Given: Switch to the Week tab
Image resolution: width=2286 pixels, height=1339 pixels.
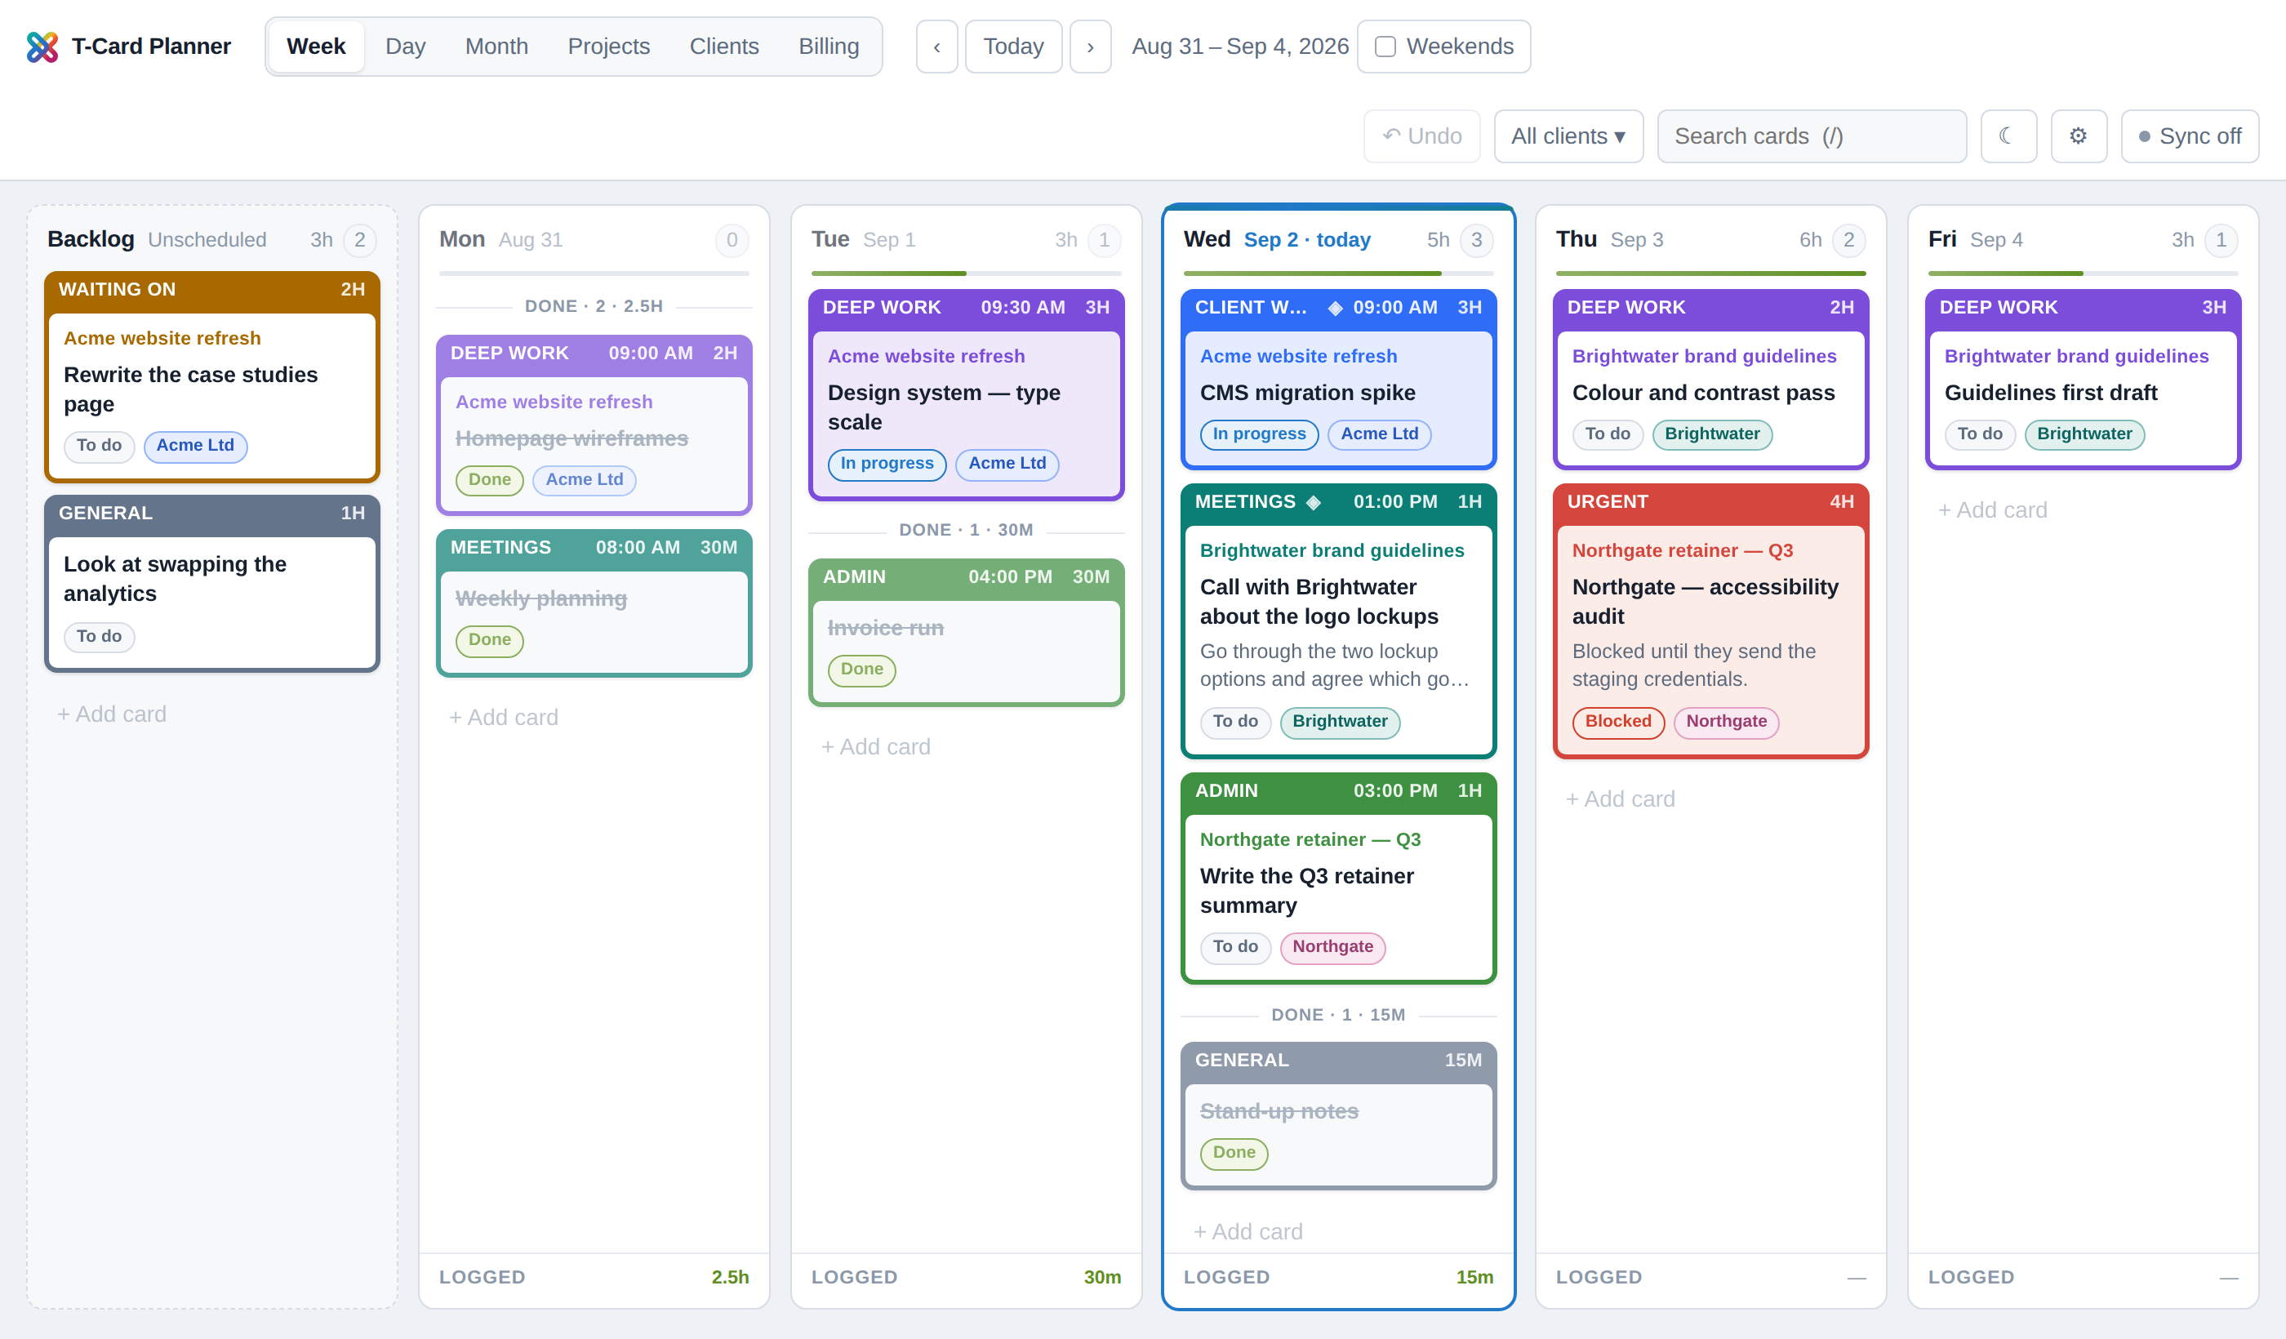Looking at the screenshot, I should point(316,47).
